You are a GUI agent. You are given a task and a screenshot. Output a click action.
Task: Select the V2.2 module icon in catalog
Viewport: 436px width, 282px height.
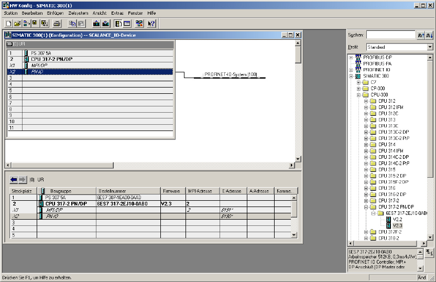point(389,219)
